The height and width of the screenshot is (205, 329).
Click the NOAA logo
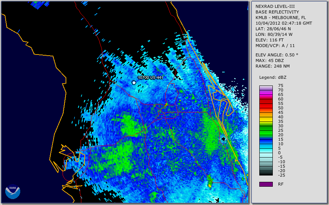pyautogui.click(x=13, y=192)
